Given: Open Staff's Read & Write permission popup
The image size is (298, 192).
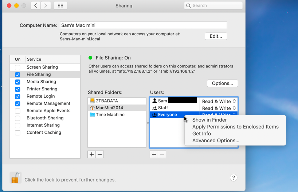Looking at the screenshot, I should coord(219,108).
